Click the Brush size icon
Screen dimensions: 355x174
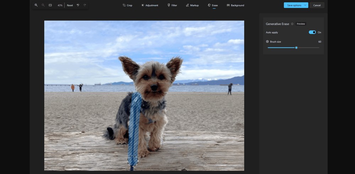[x=267, y=42]
